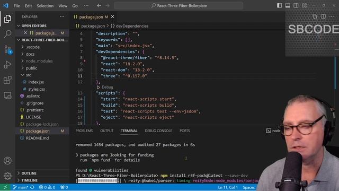
Task: Toggle the bottom panel layout icon
Action: [x=288, y=6]
